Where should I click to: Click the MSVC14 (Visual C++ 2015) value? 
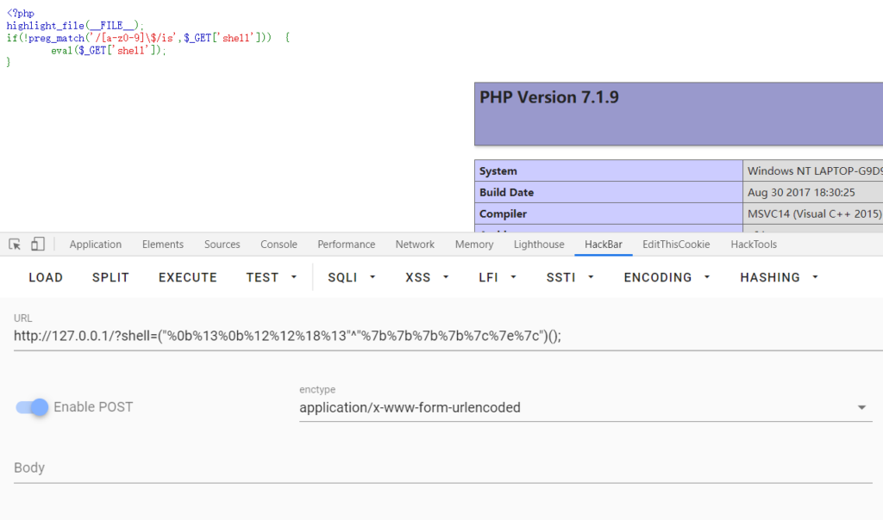814,214
